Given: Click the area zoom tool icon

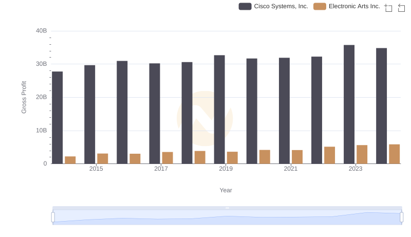Looking at the screenshot, I should point(388,8).
